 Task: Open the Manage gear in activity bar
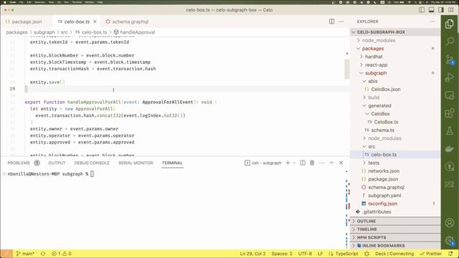(x=450, y=241)
